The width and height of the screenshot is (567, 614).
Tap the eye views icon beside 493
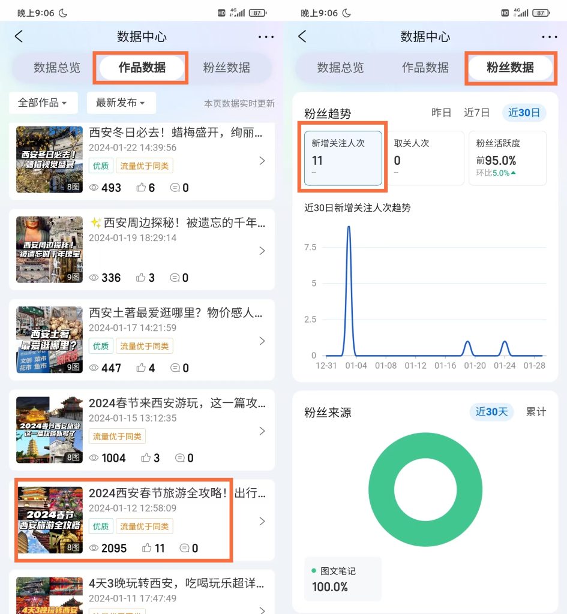(x=94, y=188)
